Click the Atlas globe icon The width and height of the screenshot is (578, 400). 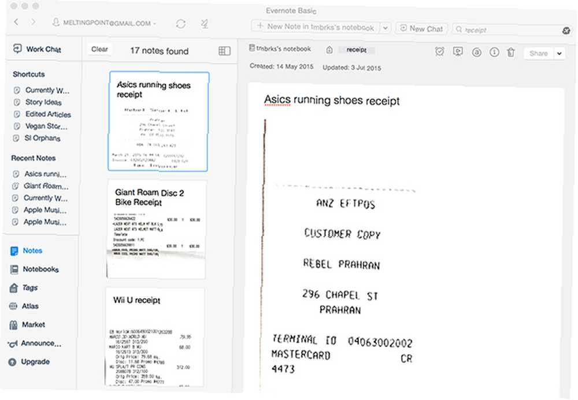click(13, 306)
